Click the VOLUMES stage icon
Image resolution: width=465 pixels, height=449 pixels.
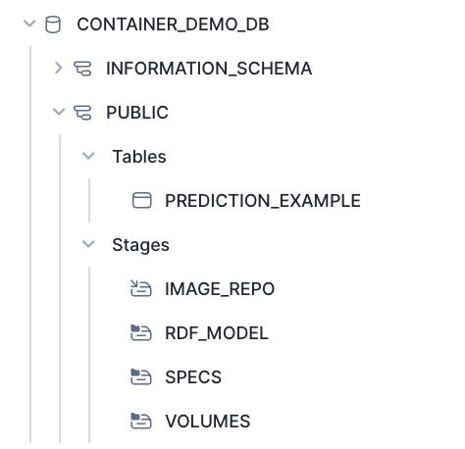[141, 421]
